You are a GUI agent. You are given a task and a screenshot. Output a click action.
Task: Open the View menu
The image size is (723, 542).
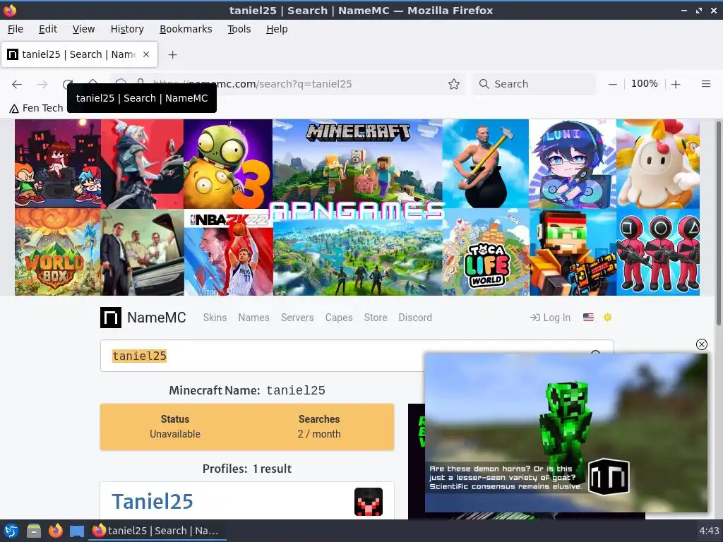[x=83, y=29]
